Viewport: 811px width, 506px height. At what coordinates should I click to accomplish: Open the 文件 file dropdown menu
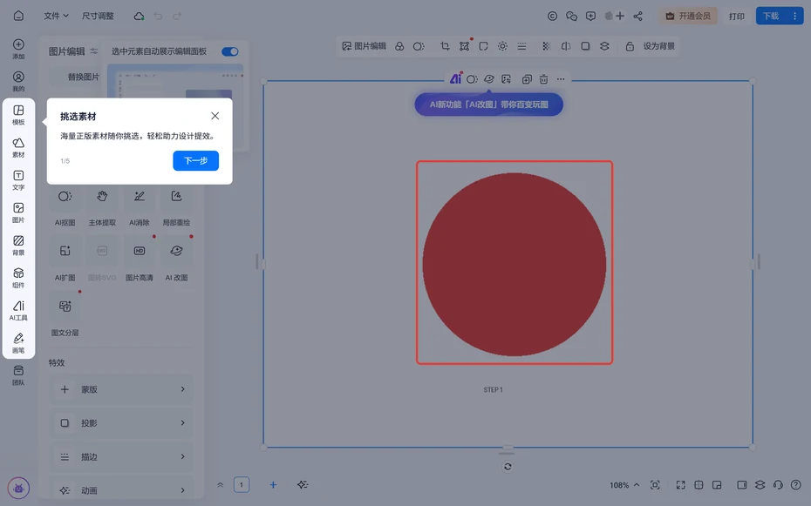[57, 16]
